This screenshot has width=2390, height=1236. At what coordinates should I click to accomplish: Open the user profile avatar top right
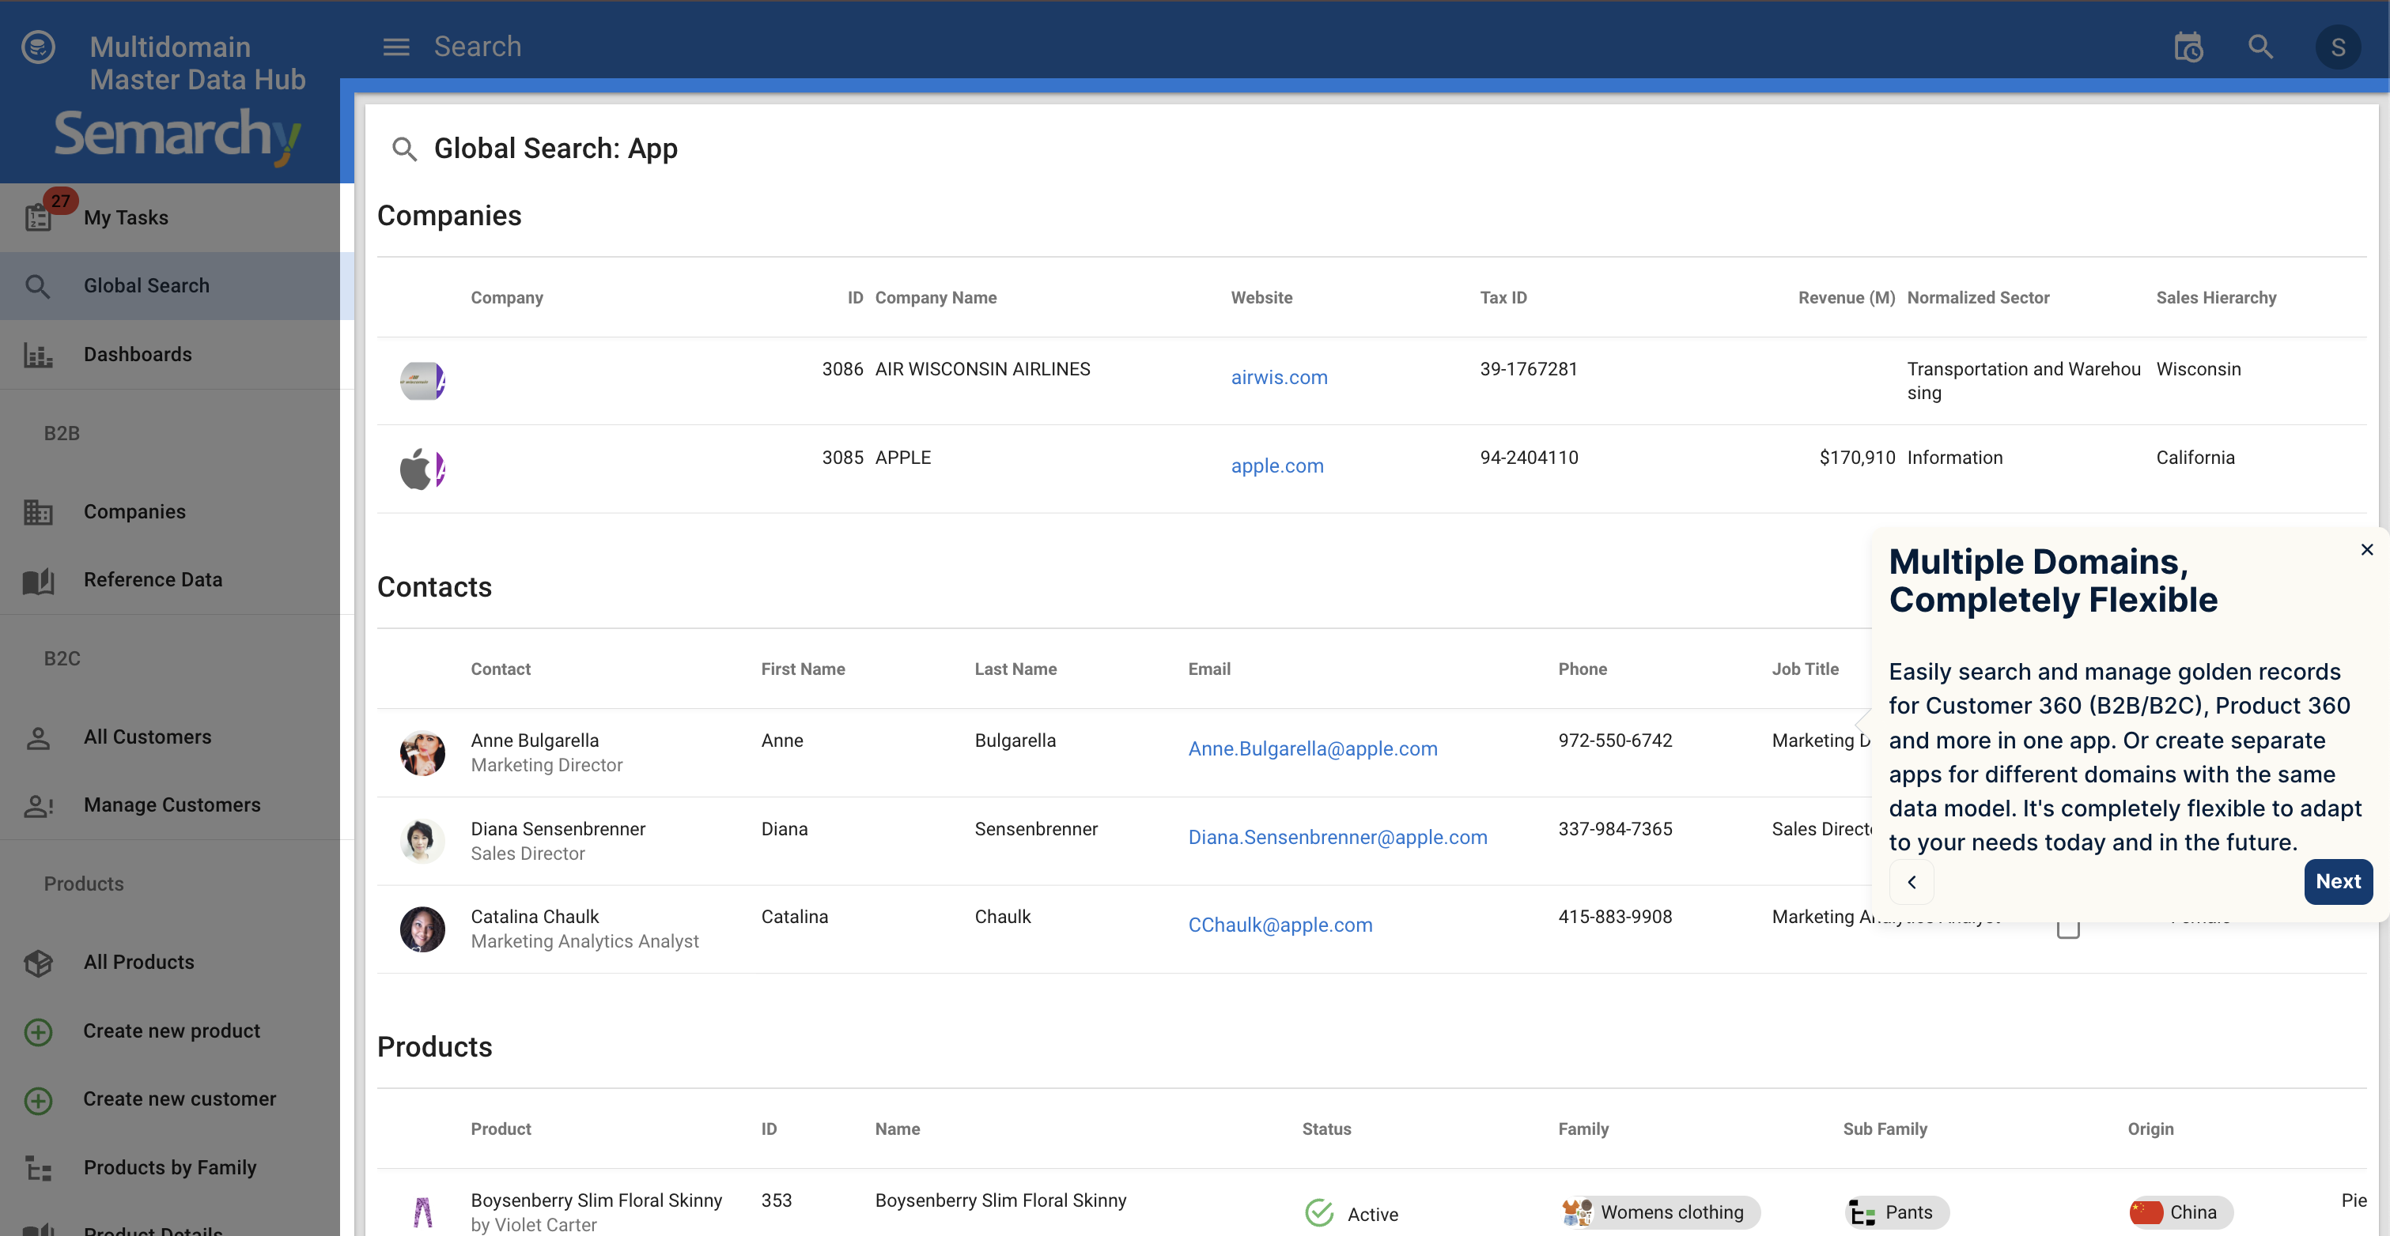point(2338,47)
